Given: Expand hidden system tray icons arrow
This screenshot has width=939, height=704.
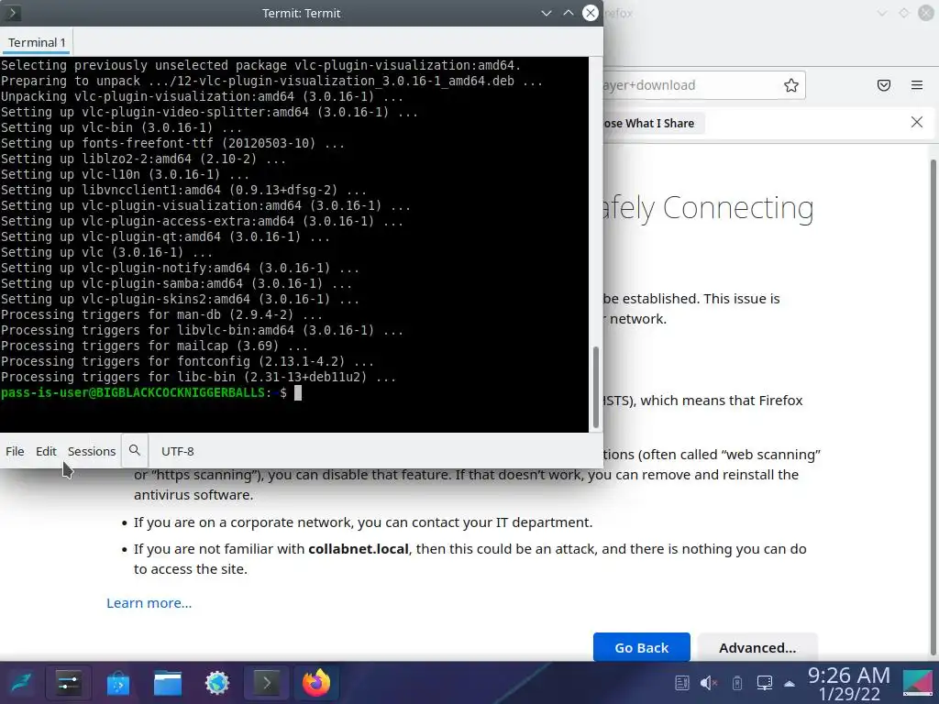Looking at the screenshot, I should pyautogui.click(x=790, y=684).
